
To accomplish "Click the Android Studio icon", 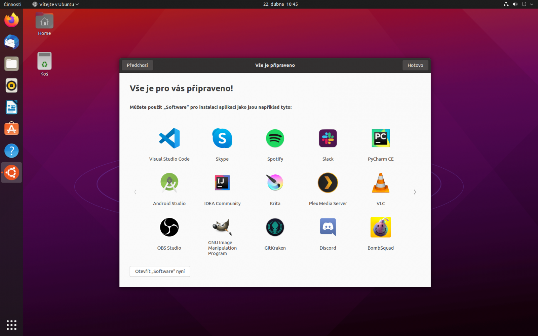I will (169, 182).
